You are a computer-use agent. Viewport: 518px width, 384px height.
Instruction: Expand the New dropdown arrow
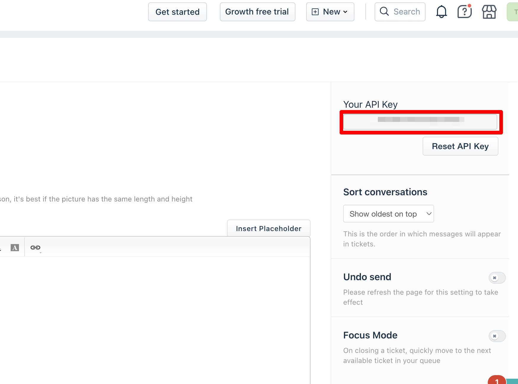(345, 12)
